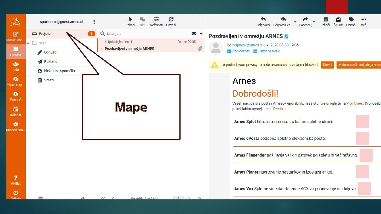Click the Niti threads icon
The width and height of the screenshot is (381, 214).
(142, 21)
